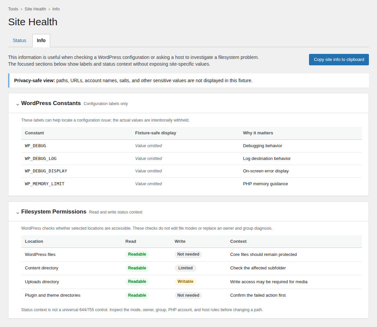Select the WP_MEMORY_LIMIT constant cell
377x327 pixels.
click(x=44, y=184)
